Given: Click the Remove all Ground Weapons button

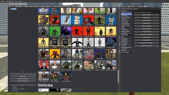Looking at the screenshot, I should pos(147,35).
